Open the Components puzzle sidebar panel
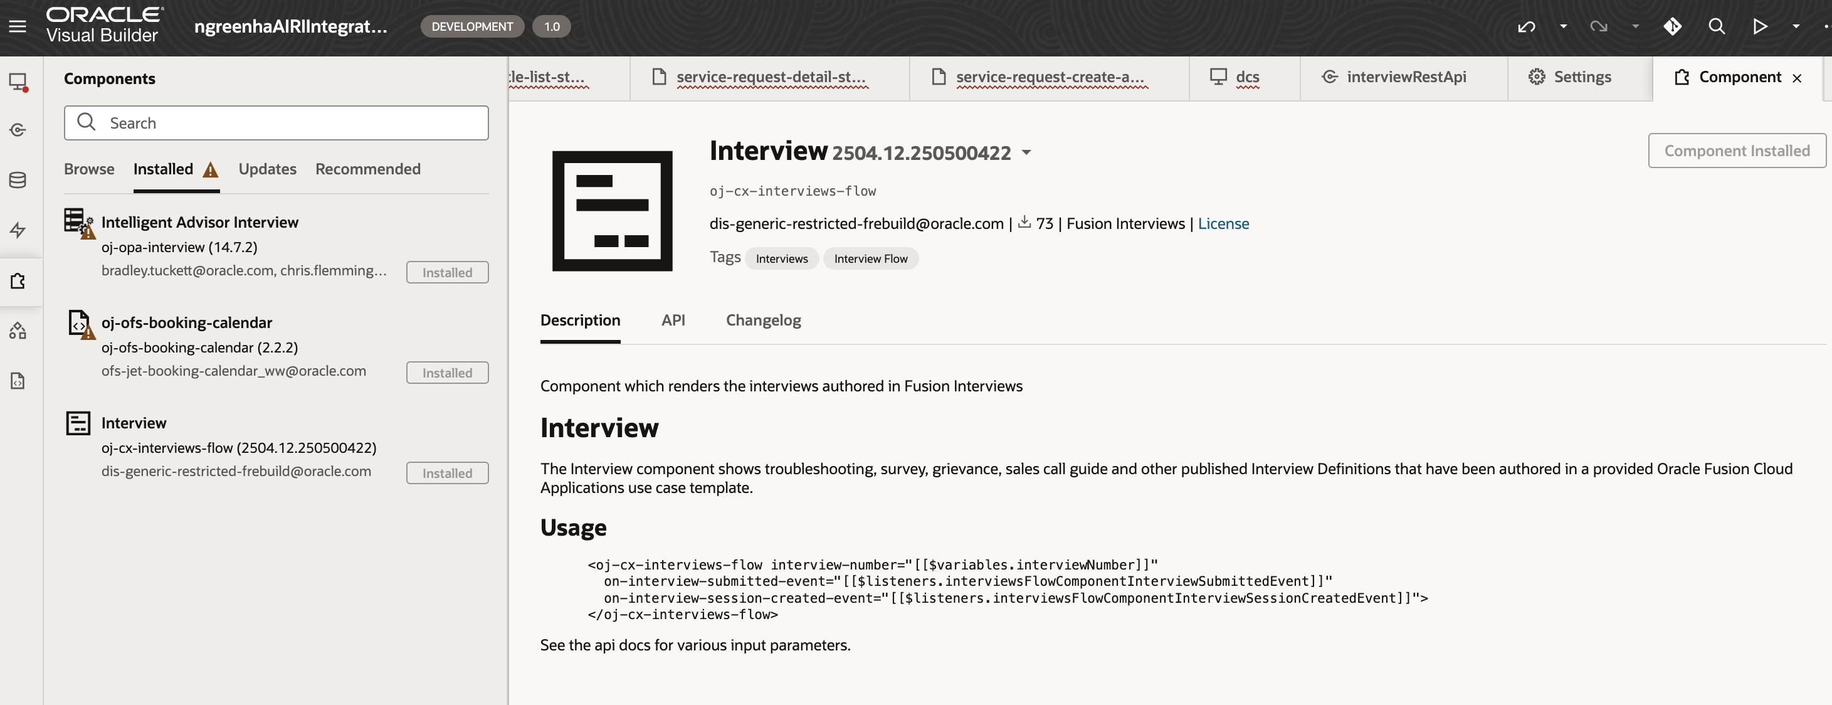The height and width of the screenshot is (705, 1832). tap(18, 281)
